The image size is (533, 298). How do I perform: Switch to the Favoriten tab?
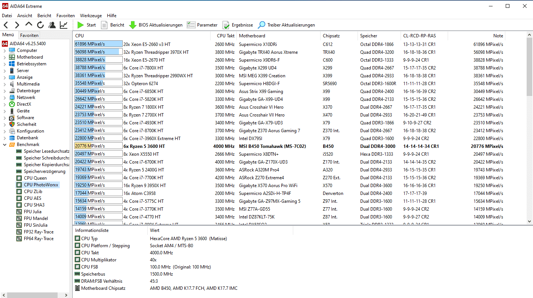(x=29, y=35)
